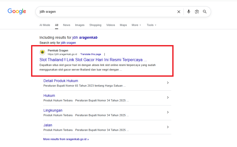
Task: Start voice search with microphone icon
Action: pos(189,12)
